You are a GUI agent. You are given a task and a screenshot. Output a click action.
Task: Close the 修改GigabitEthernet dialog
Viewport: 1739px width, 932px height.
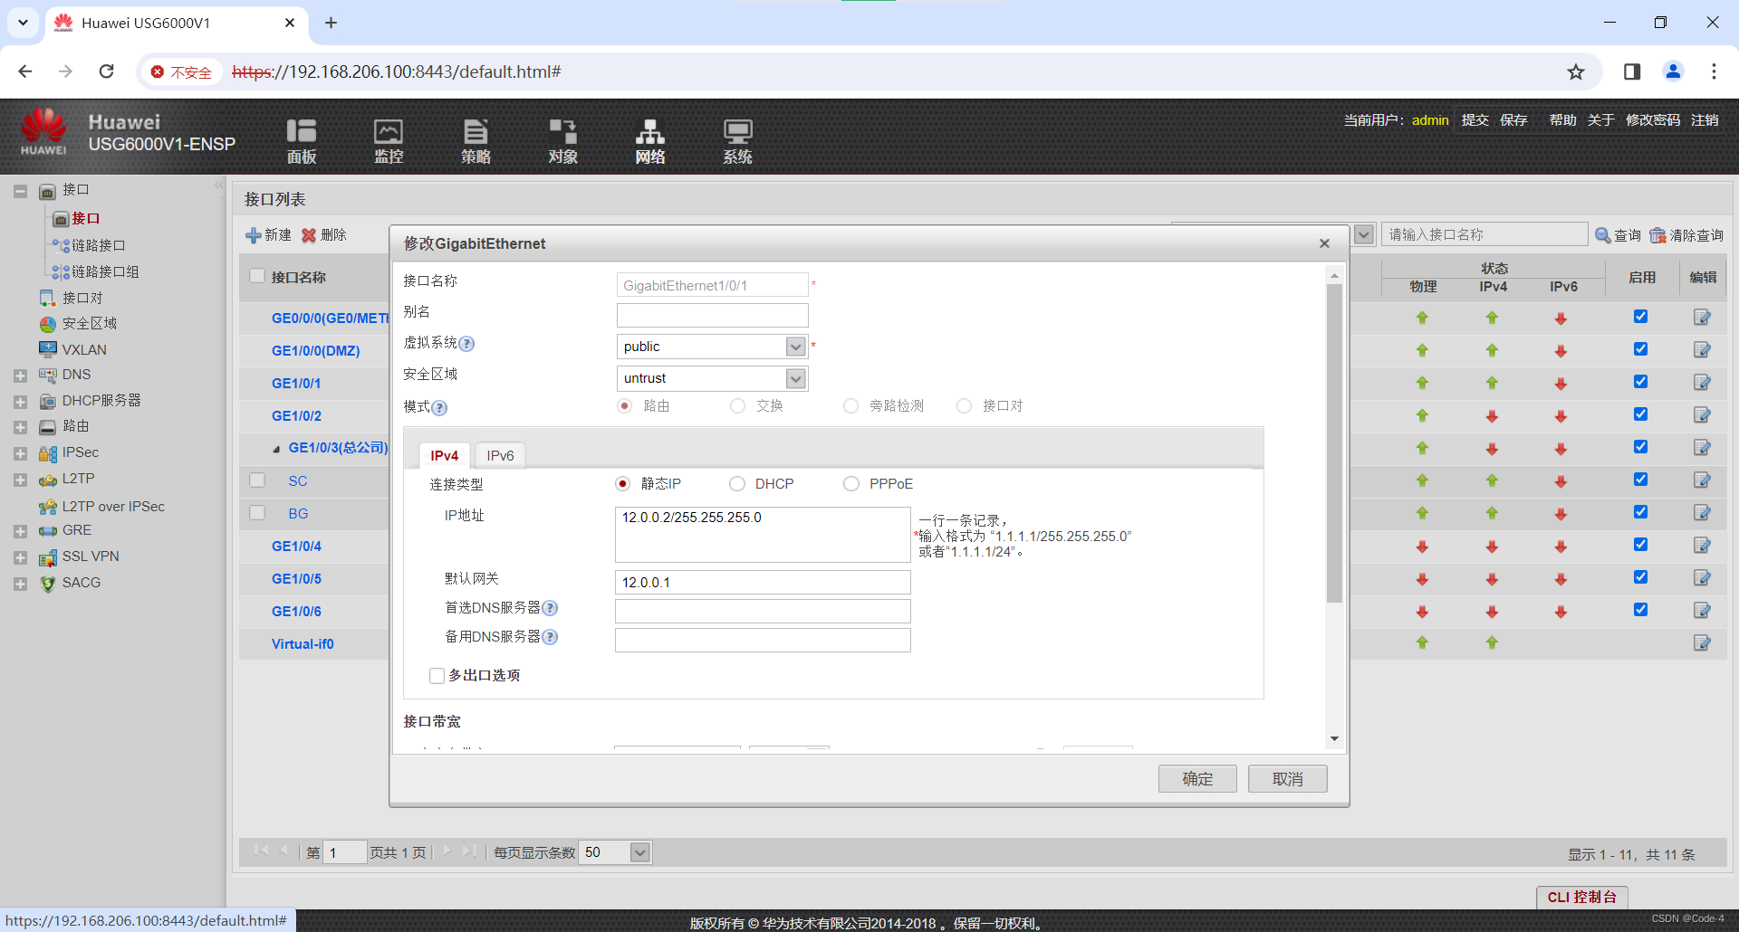point(1324,243)
